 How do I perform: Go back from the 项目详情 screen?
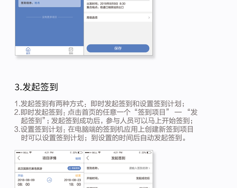(x=19, y=158)
